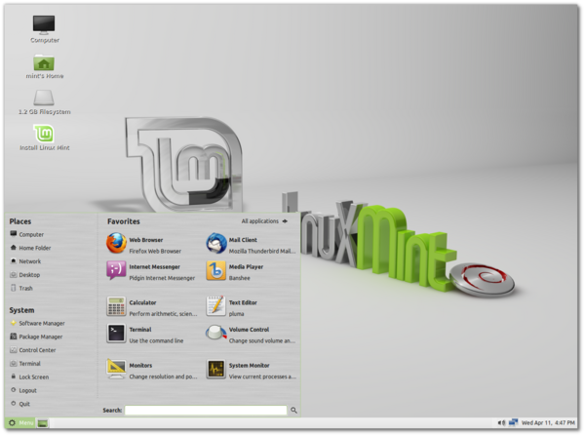Click Quit in the System list
The width and height of the screenshot is (585, 436).
point(25,403)
